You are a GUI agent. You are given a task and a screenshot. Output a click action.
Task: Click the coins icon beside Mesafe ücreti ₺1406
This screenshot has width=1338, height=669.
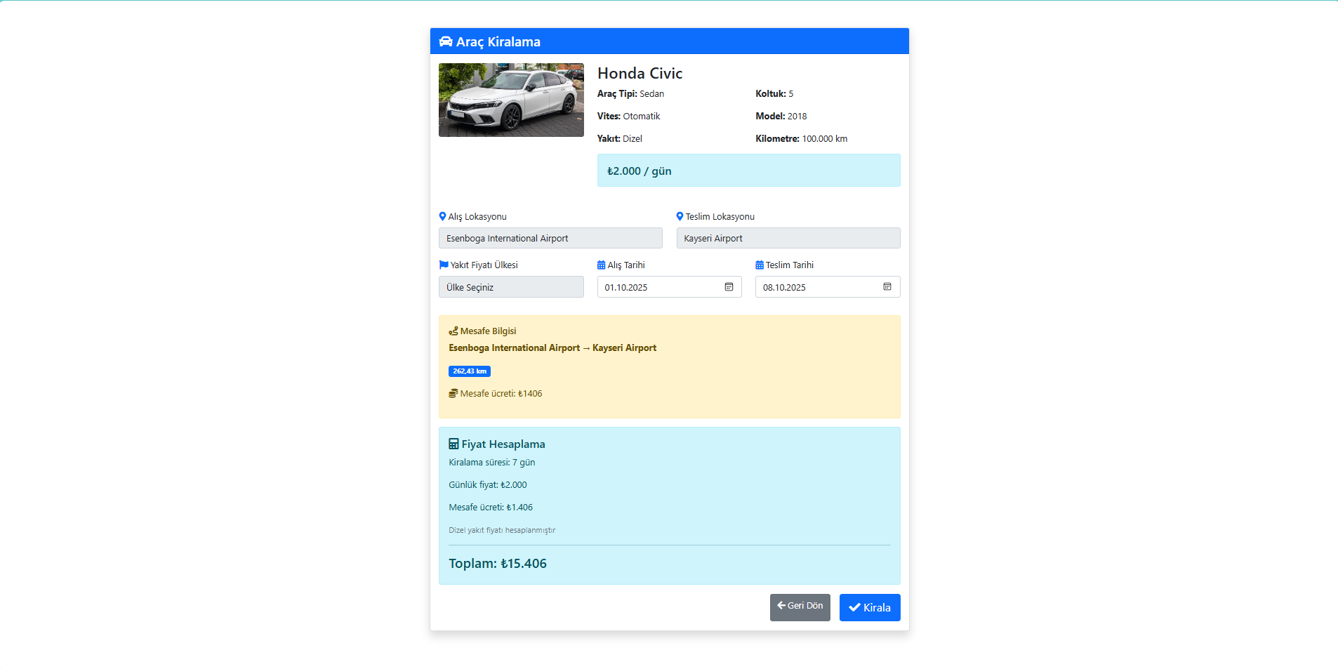click(x=453, y=393)
